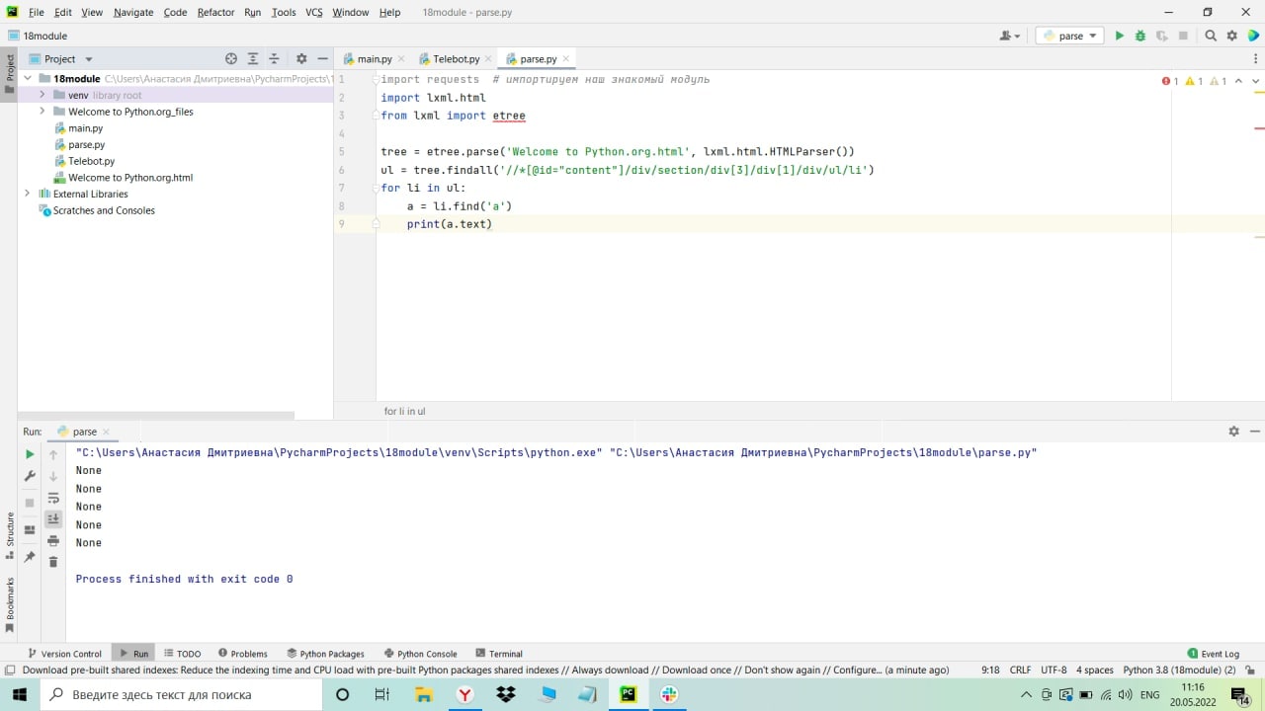Expand the venv folder
This screenshot has width=1265, height=711.
pyautogui.click(x=42, y=95)
